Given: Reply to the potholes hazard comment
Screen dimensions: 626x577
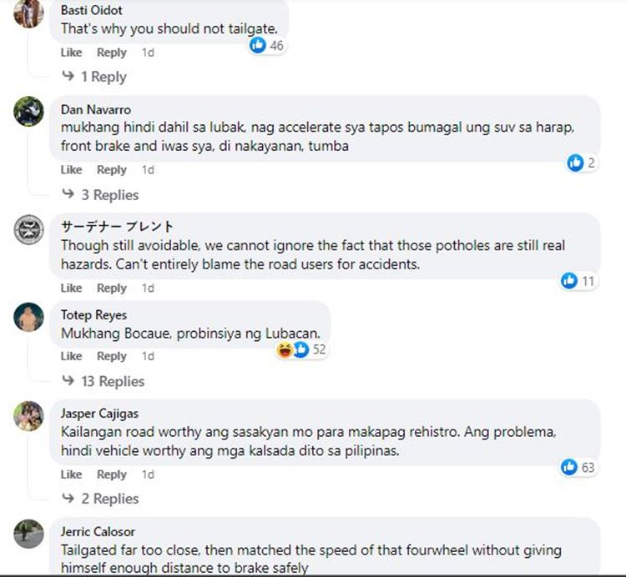Looking at the screenshot, I should [x=111, y=288].
